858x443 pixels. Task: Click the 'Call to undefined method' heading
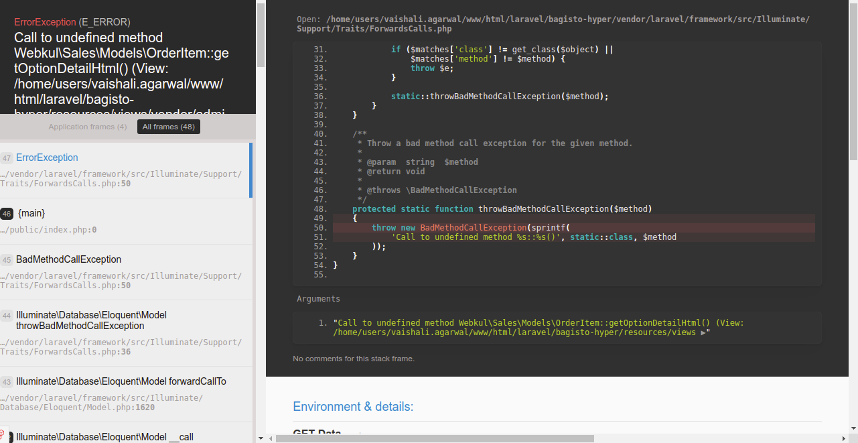click(x=122, y=75)
